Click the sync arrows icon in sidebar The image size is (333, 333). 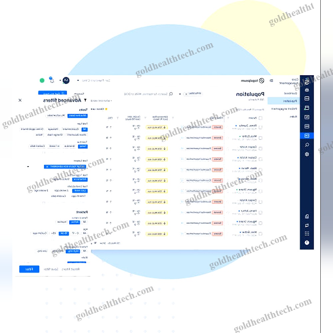pos(307,225)
